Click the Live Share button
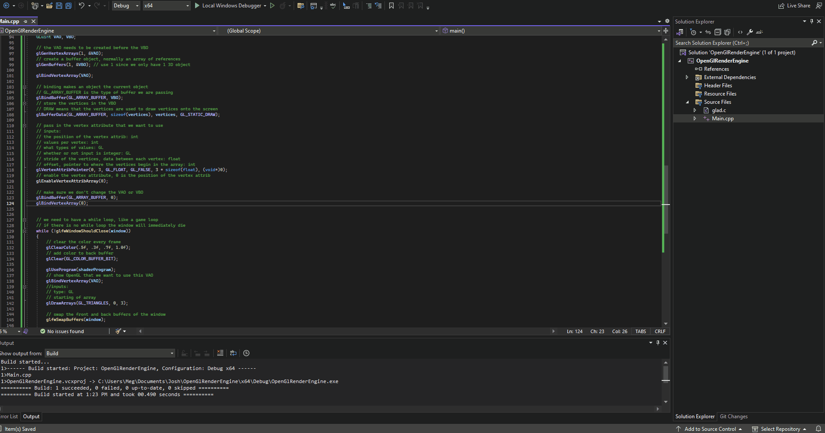This screenshot has width=825, height=433. click(x=794, y=5)
